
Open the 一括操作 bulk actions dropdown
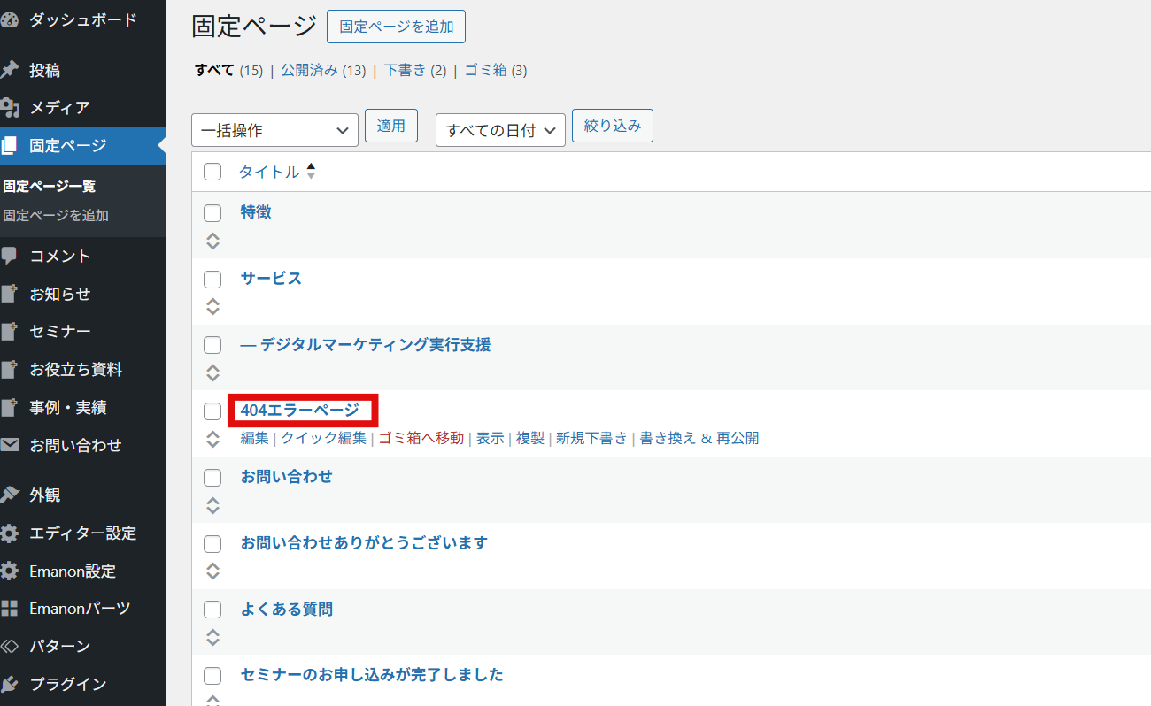pyautogui.click(x=274, y=130)
